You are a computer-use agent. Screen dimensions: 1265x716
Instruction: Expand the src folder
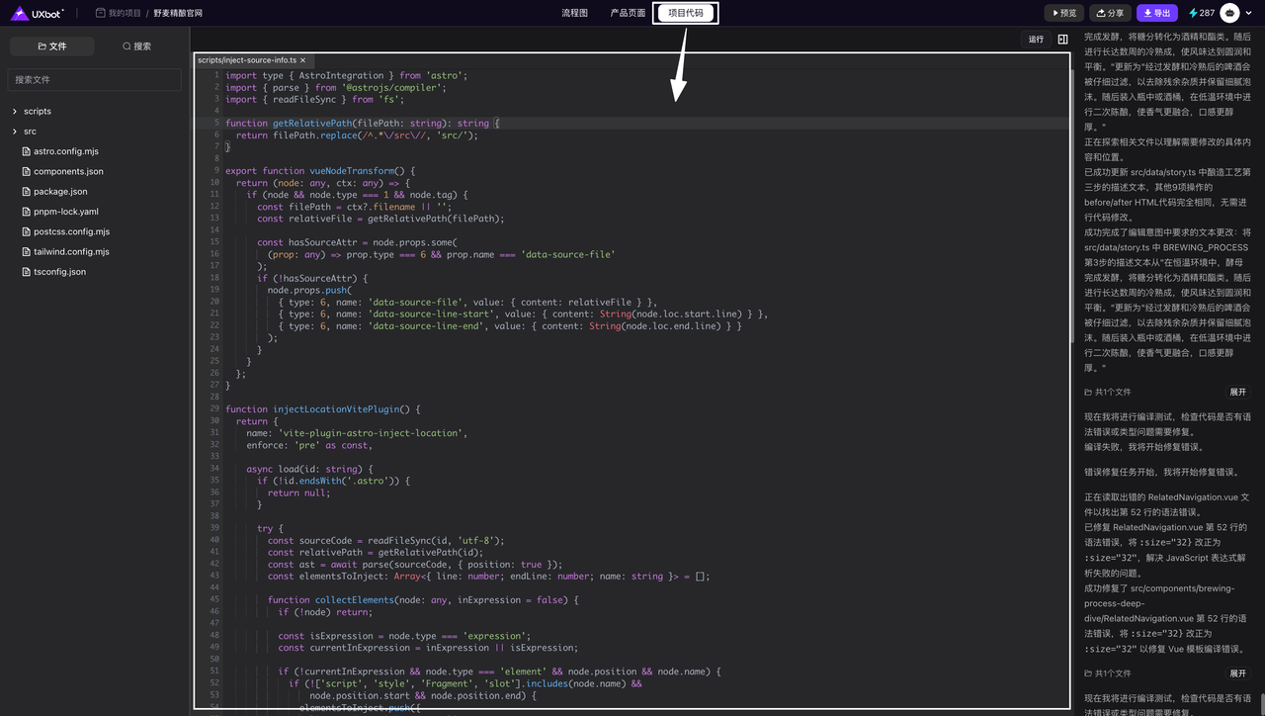click(30, 132)
